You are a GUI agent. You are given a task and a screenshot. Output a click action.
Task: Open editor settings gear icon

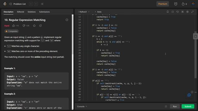coord(187,12)
